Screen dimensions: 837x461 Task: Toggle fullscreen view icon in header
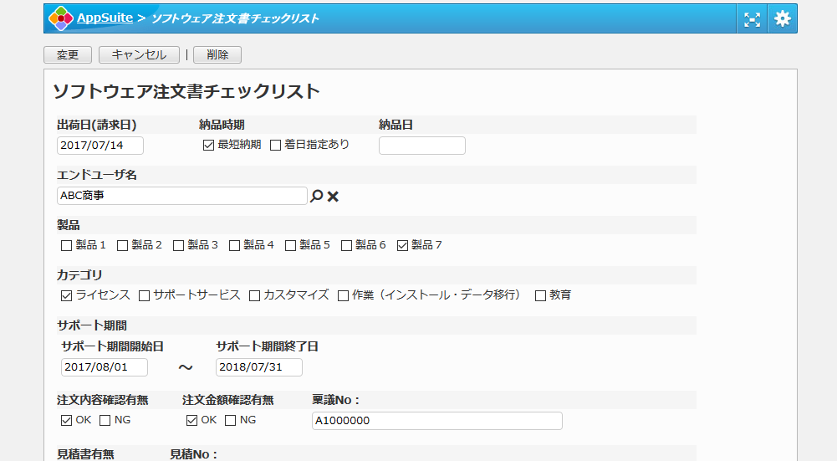click(752, 18)
